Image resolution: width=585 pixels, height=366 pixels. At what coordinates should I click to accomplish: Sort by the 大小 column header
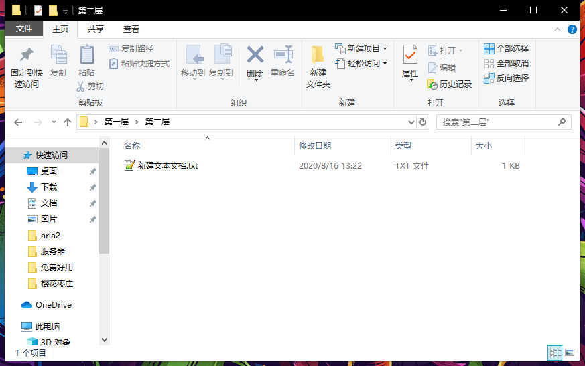(484, 146)
